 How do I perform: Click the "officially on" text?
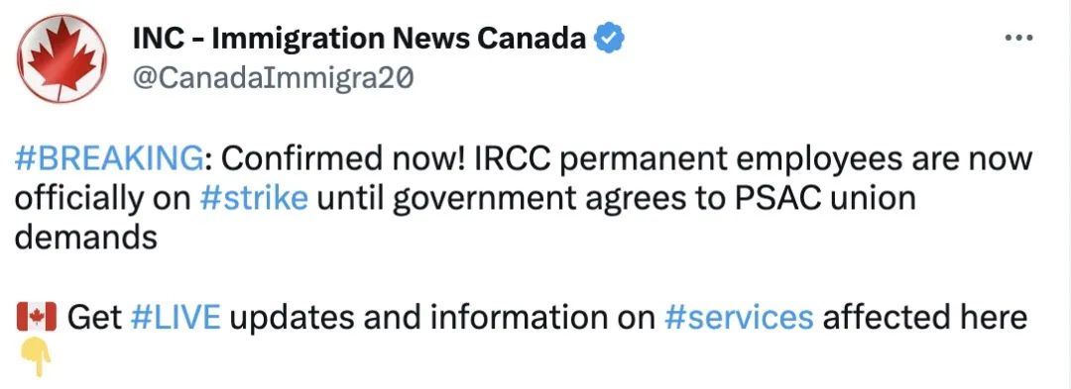click(104, 201)
